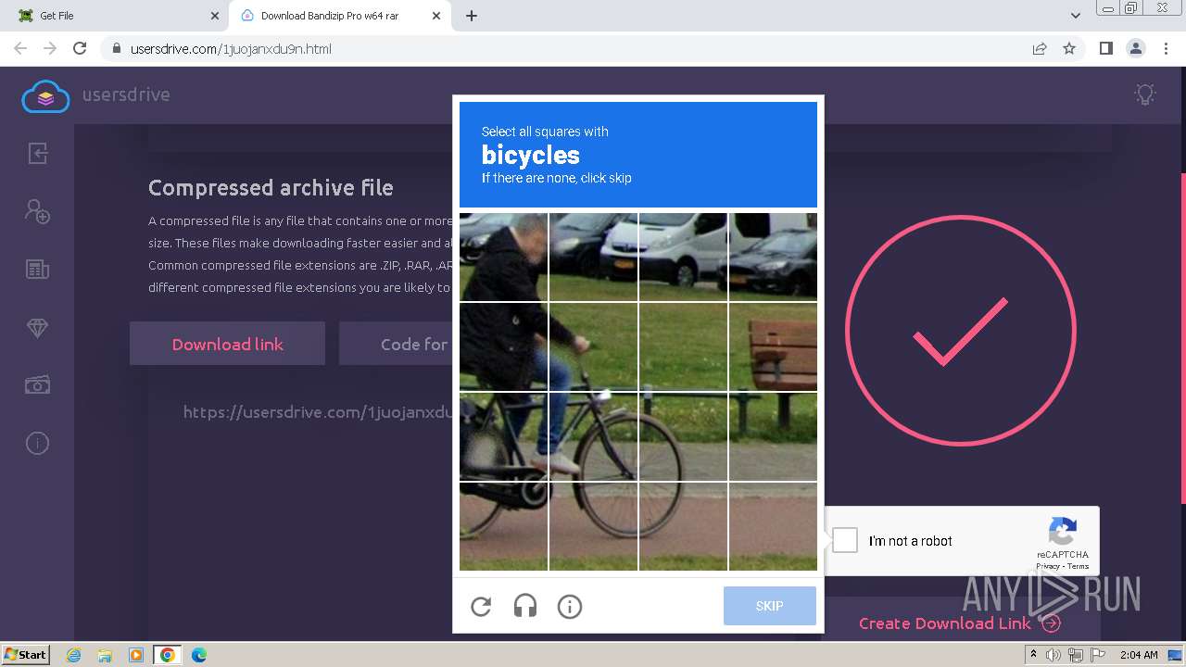
Task: Show hidden tray icons
Action: 1033,655
